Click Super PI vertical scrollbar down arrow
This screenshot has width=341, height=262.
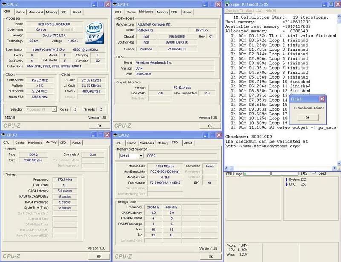pyautogui.click(x=339, y=163)
